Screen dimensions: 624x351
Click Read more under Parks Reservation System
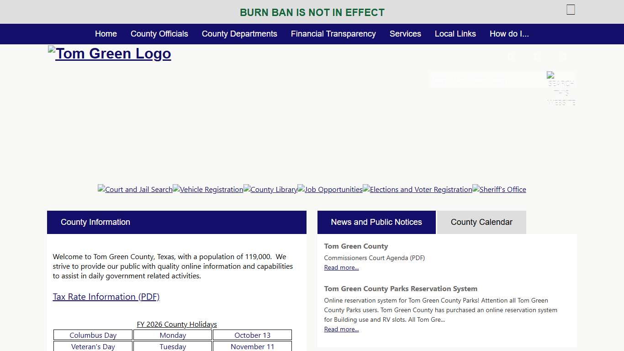tap(341, 330)
